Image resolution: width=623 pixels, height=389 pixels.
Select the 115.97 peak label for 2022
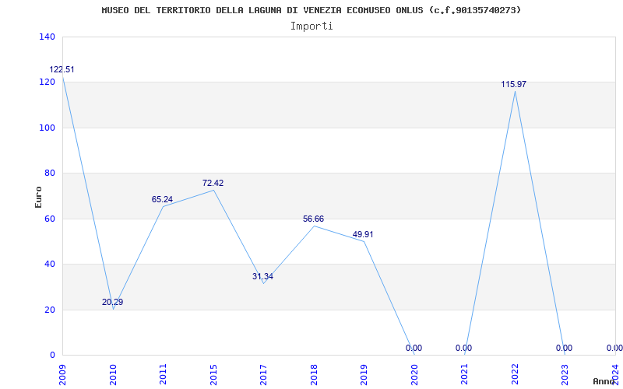pyautogui.click(x=514, y=84)
